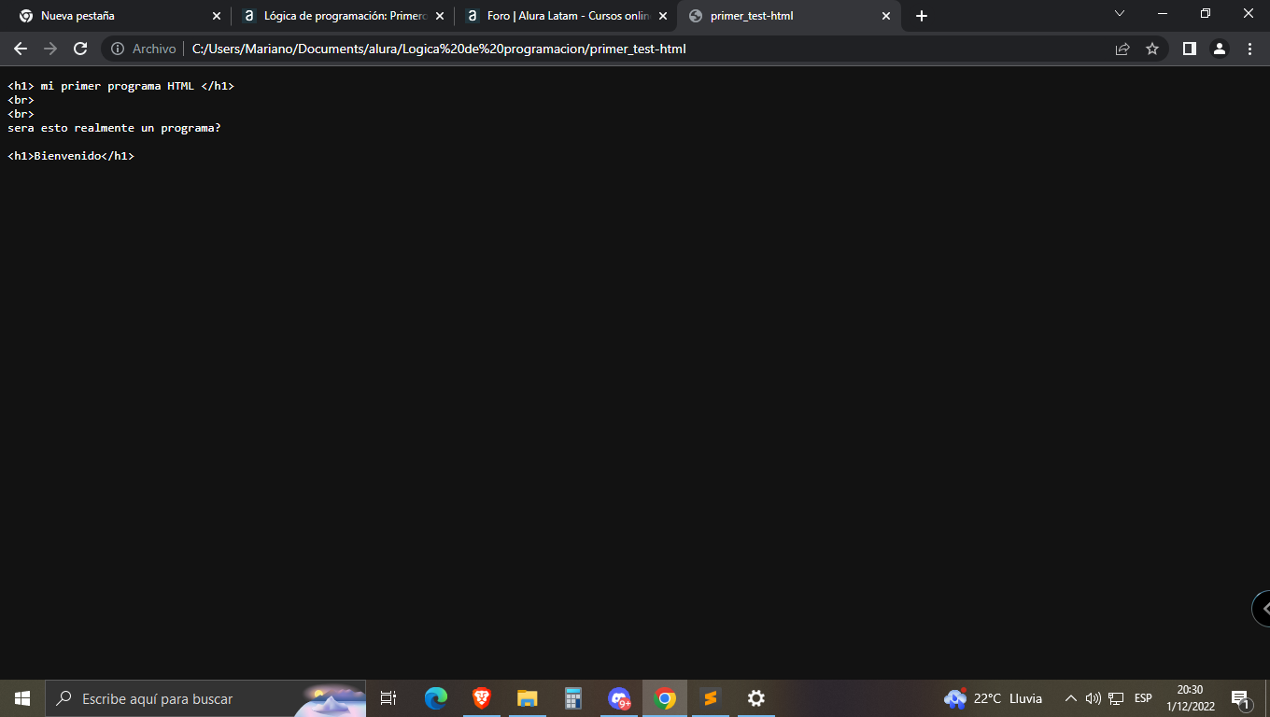Close the Nueva pestaña tab
The width and height of the screenshot is (1270, 717).
(217, 16)
